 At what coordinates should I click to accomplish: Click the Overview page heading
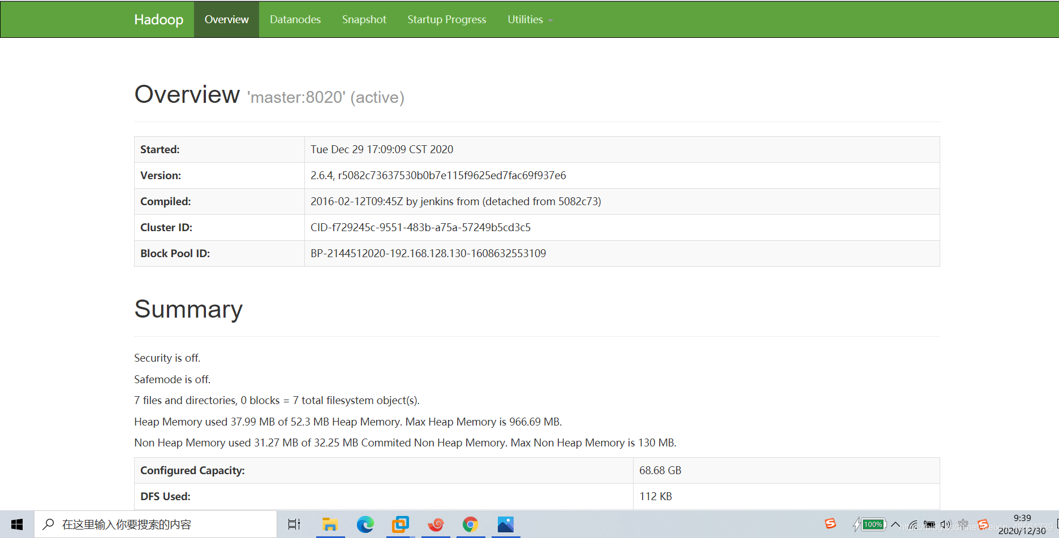tap(187, 94)
